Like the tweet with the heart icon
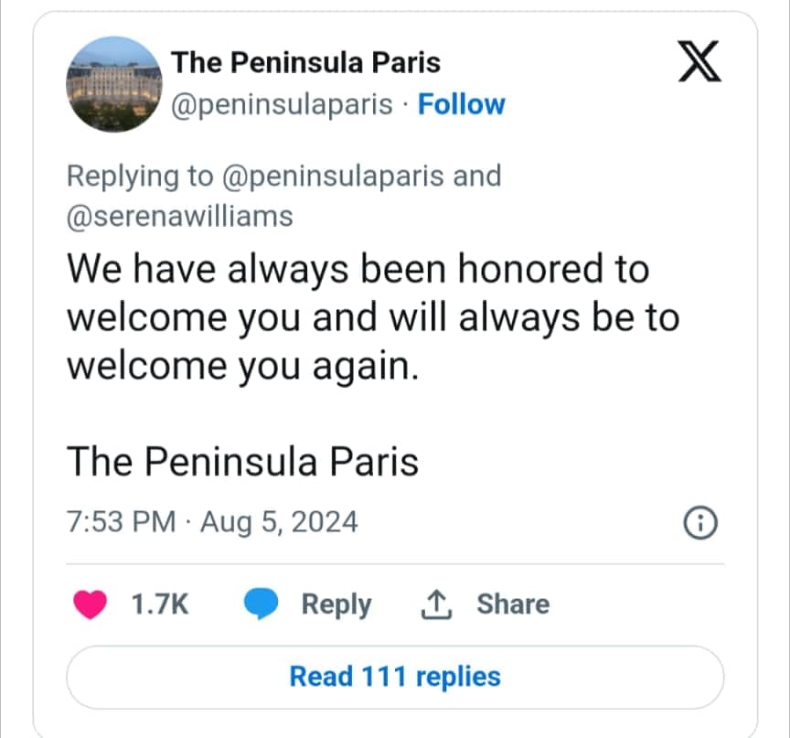This screenshot has width=790, height=738. coord(89,604)
